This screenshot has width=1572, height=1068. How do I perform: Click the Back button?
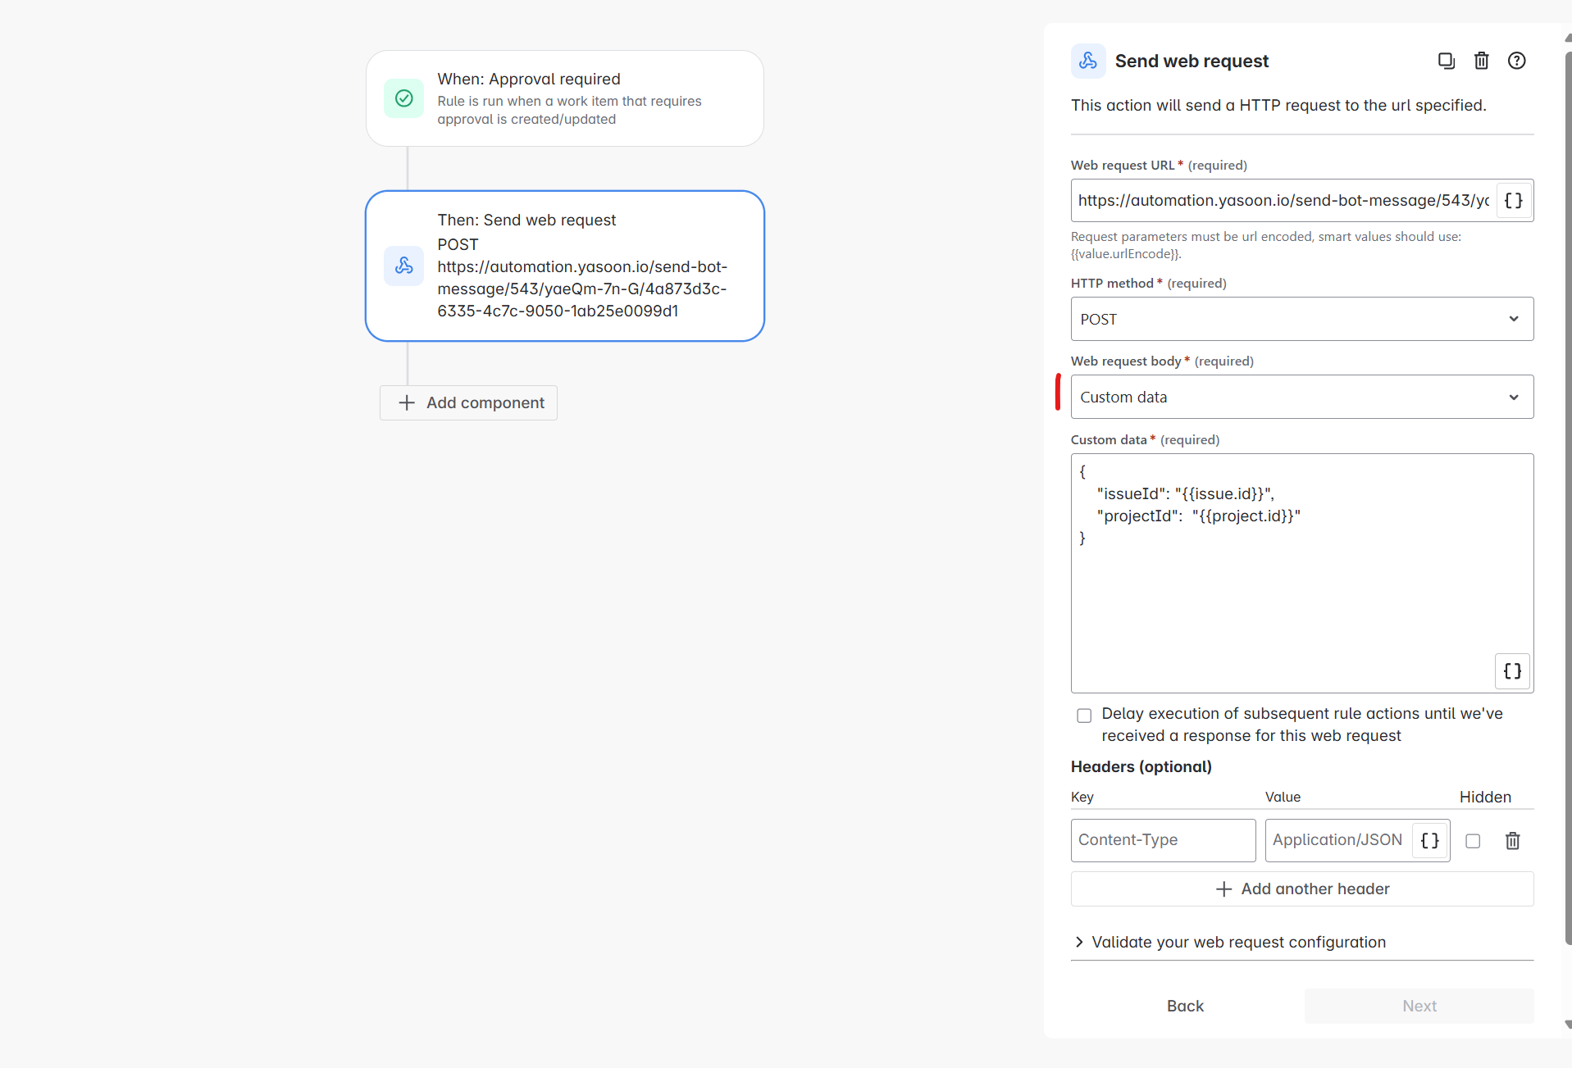(x=1185, y=1006)
